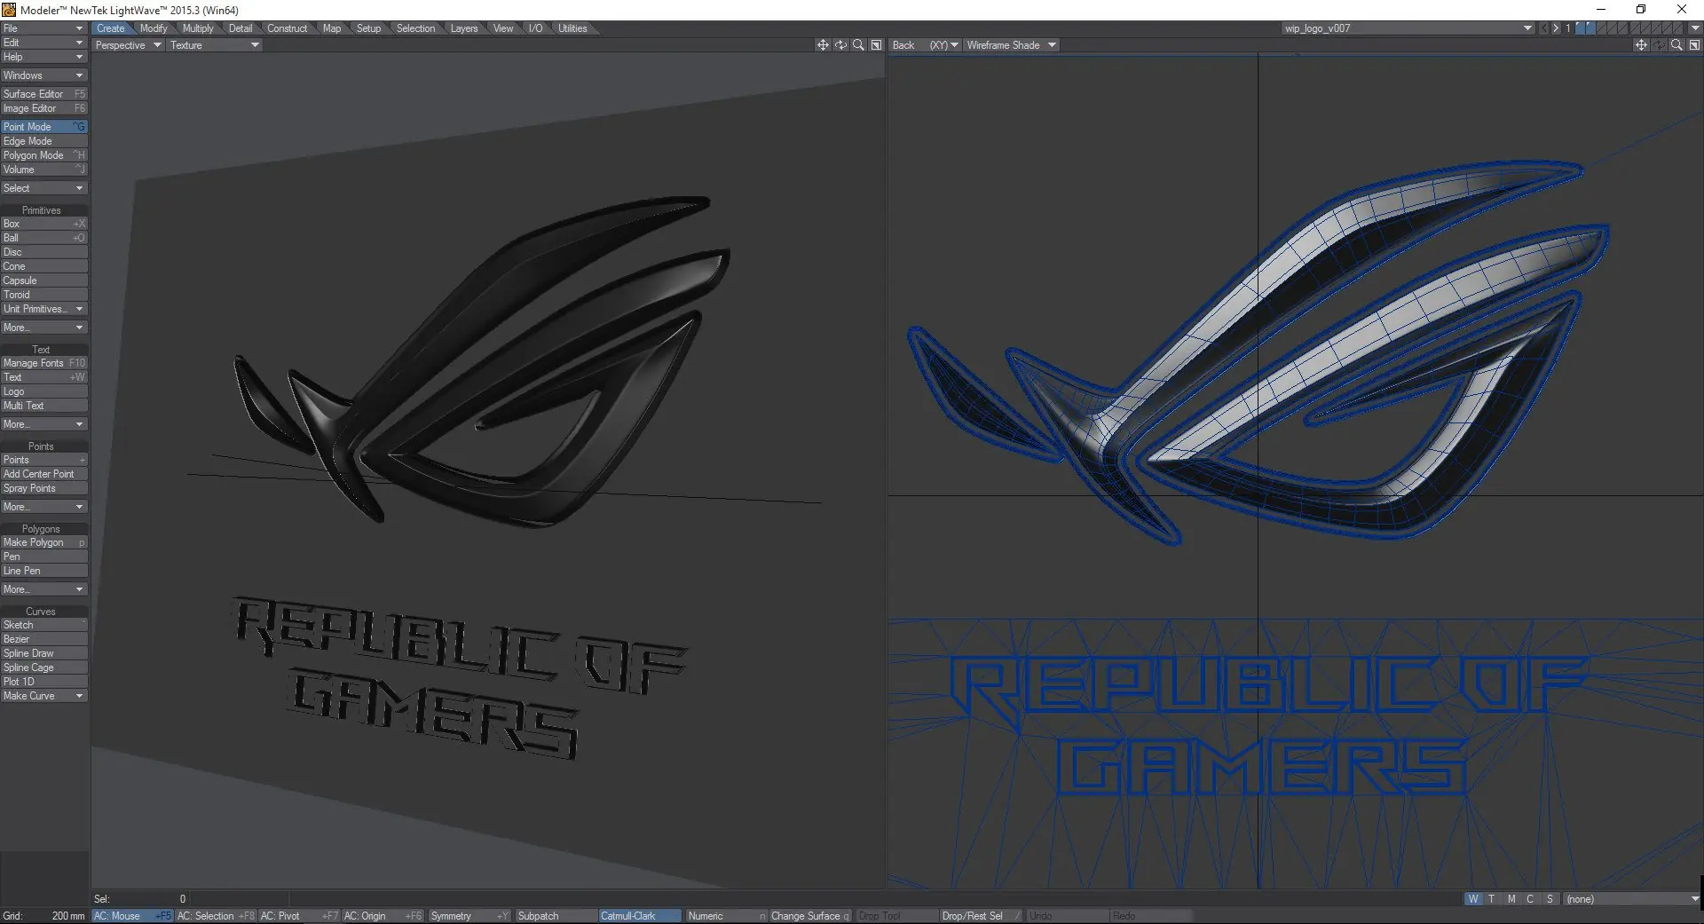Open the Select dropdown
The height and width of the screenshot is (924, 1704).
coord(43,188)
